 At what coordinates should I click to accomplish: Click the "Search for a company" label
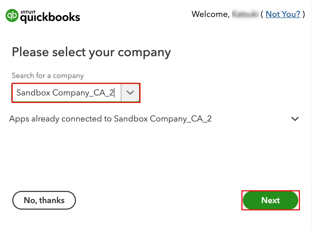[48, 76]
